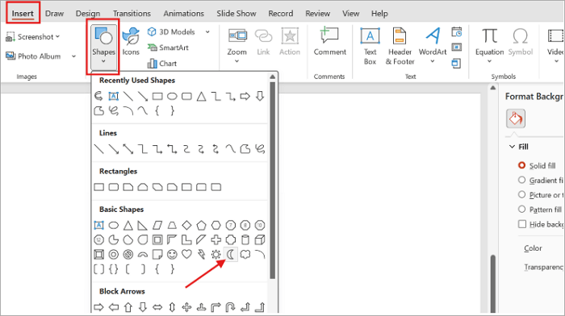565x316 pixels.
Task: Select the Sun shape in Basic Shapes
Action: click(216, 255)
